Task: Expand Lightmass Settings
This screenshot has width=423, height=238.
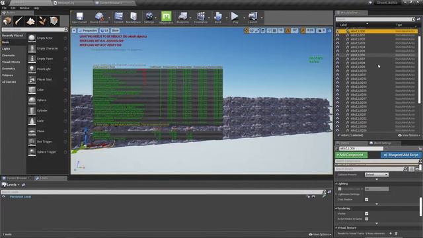Action: [336, 194]
